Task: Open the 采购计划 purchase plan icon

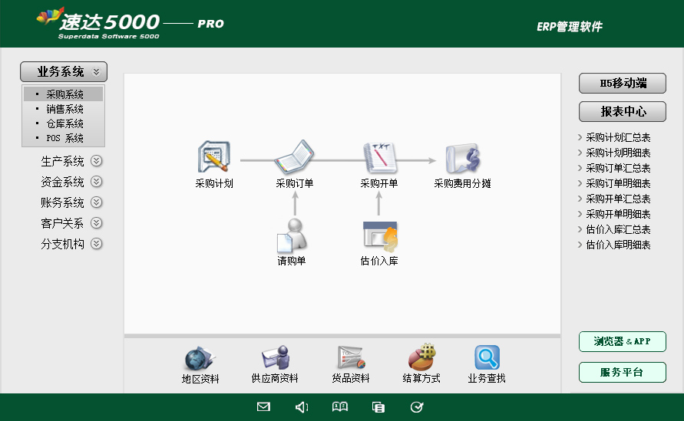Action: point(213,156)
